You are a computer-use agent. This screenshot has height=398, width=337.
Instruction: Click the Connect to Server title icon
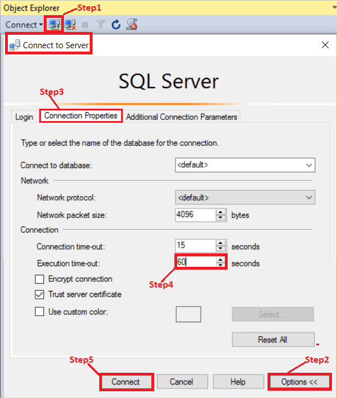(x=14, y=45)
